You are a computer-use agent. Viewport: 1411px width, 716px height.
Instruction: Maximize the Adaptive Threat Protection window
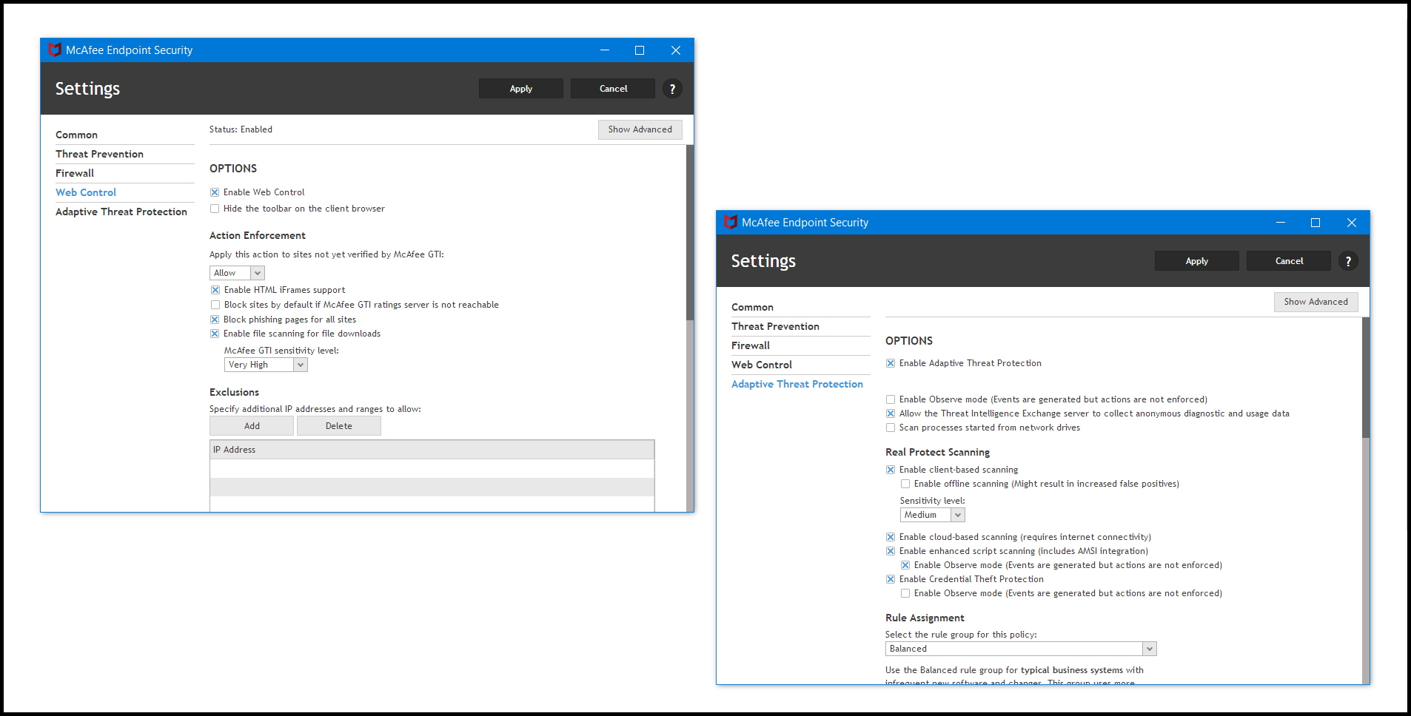(1316, 223)
